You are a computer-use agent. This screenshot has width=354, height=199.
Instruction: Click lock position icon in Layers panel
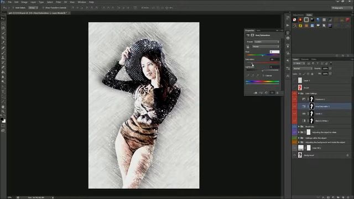point(308,74)
